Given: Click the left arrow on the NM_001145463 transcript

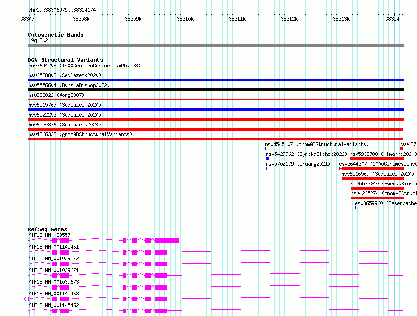Looking at the screenshot, I should (25, 299).
